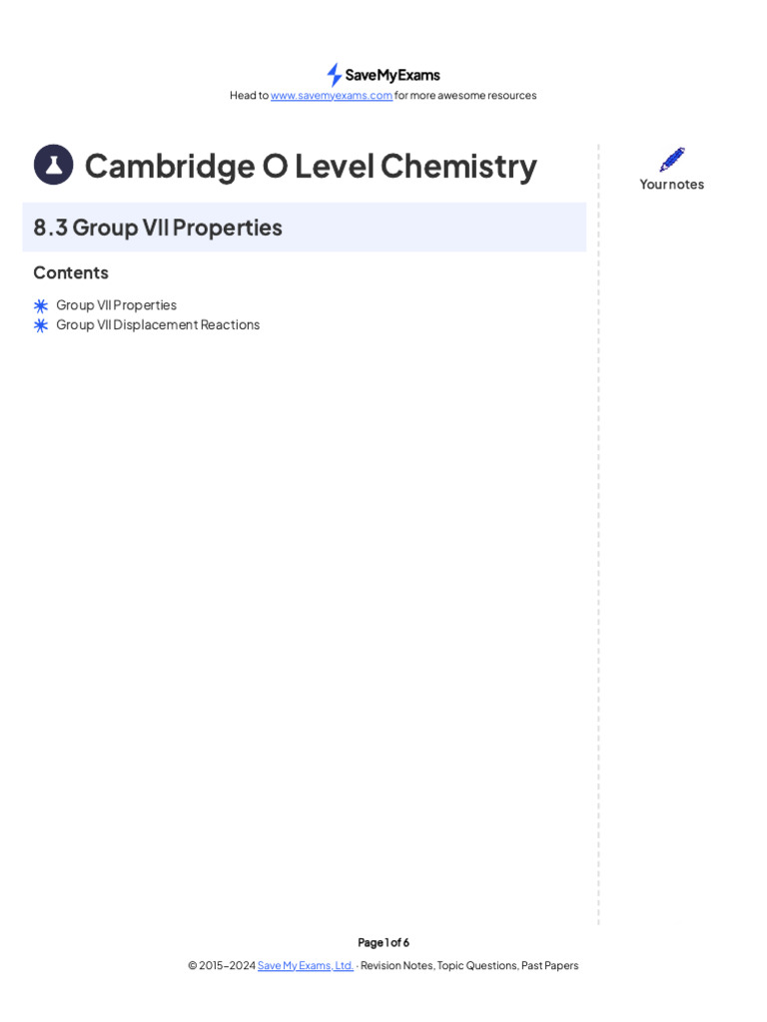This screenshot has width=767, height=1022.
Task: Click the Your notes label
Action: tap(672, 185)
